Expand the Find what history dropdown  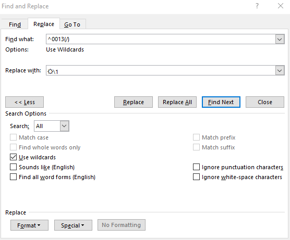(x=280, y=39)
